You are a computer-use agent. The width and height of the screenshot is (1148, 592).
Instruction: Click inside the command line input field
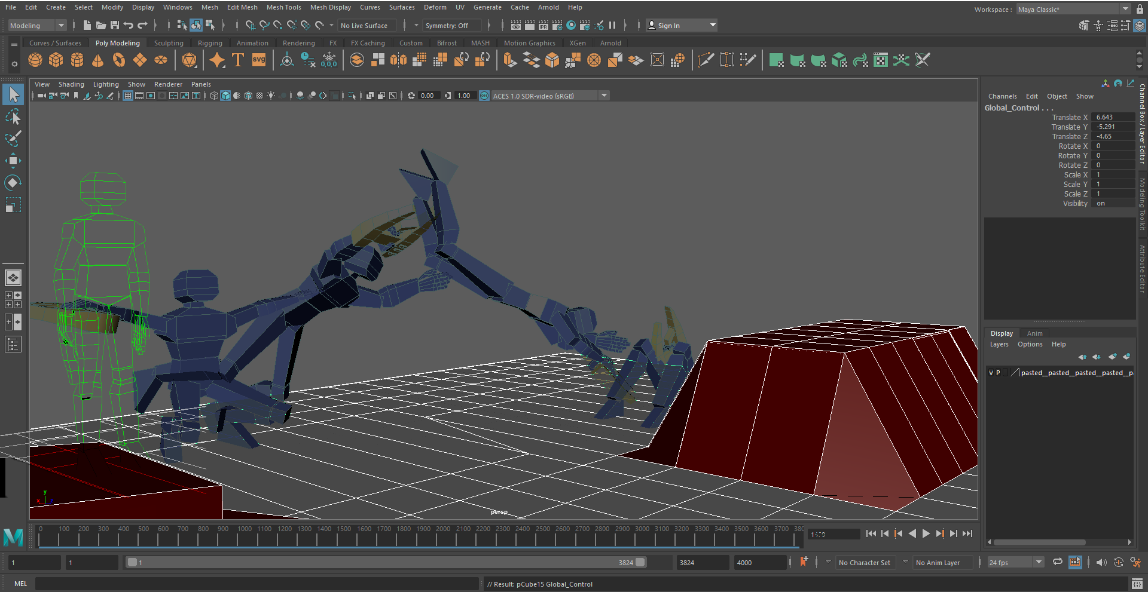[239, 584]
